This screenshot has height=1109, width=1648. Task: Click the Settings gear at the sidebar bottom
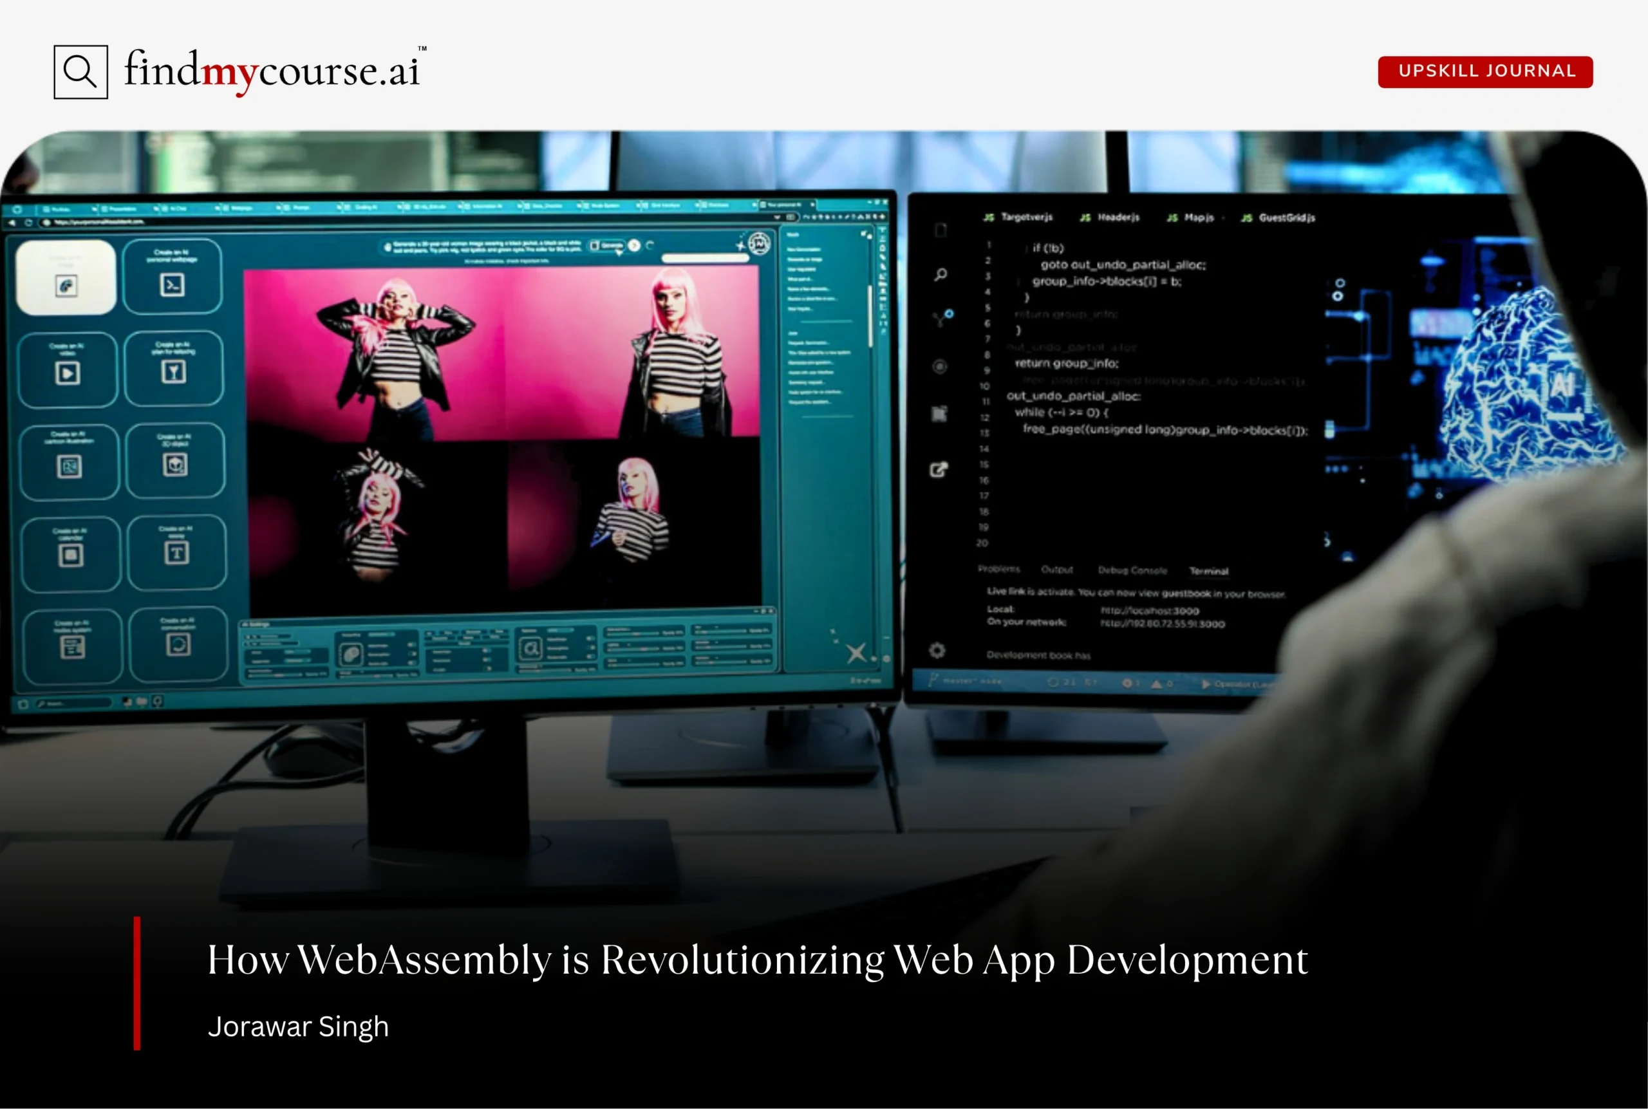point(937,651)
